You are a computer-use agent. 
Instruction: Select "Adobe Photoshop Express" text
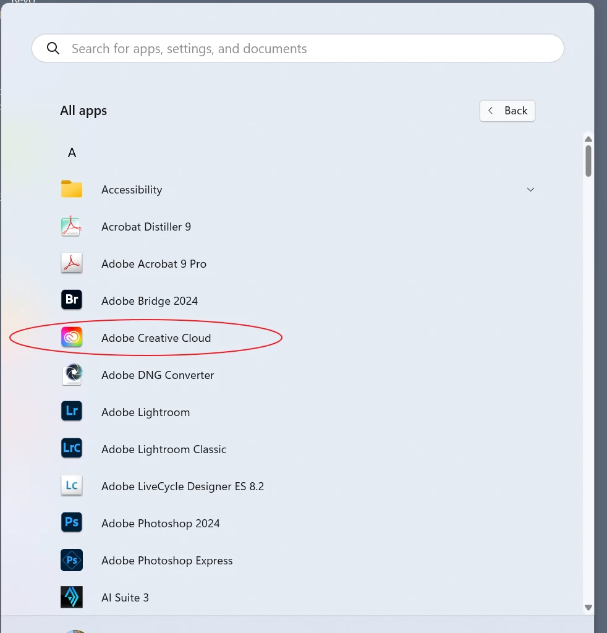(167, 561)
